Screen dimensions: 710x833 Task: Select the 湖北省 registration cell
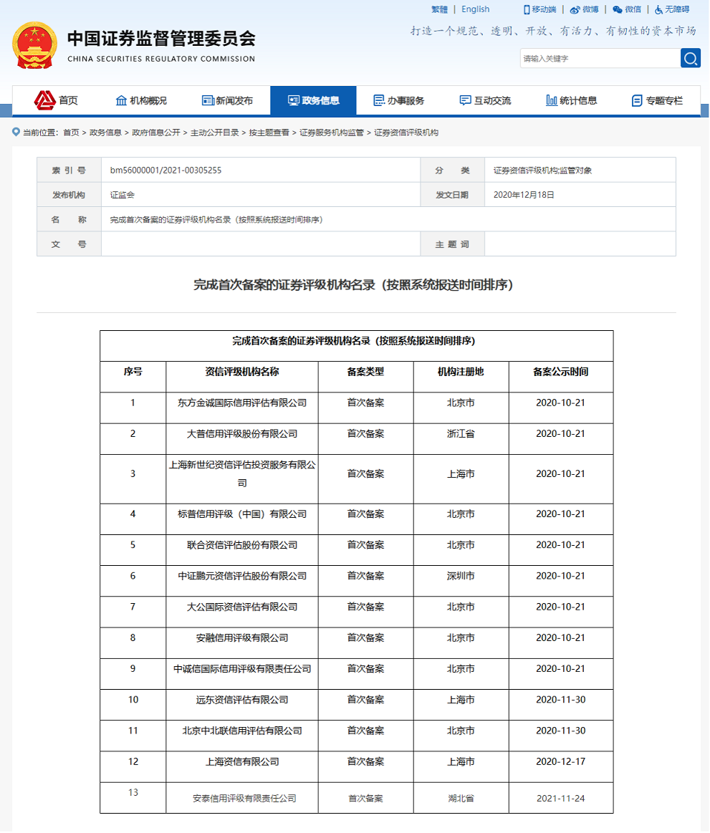(x=461, y=798)
